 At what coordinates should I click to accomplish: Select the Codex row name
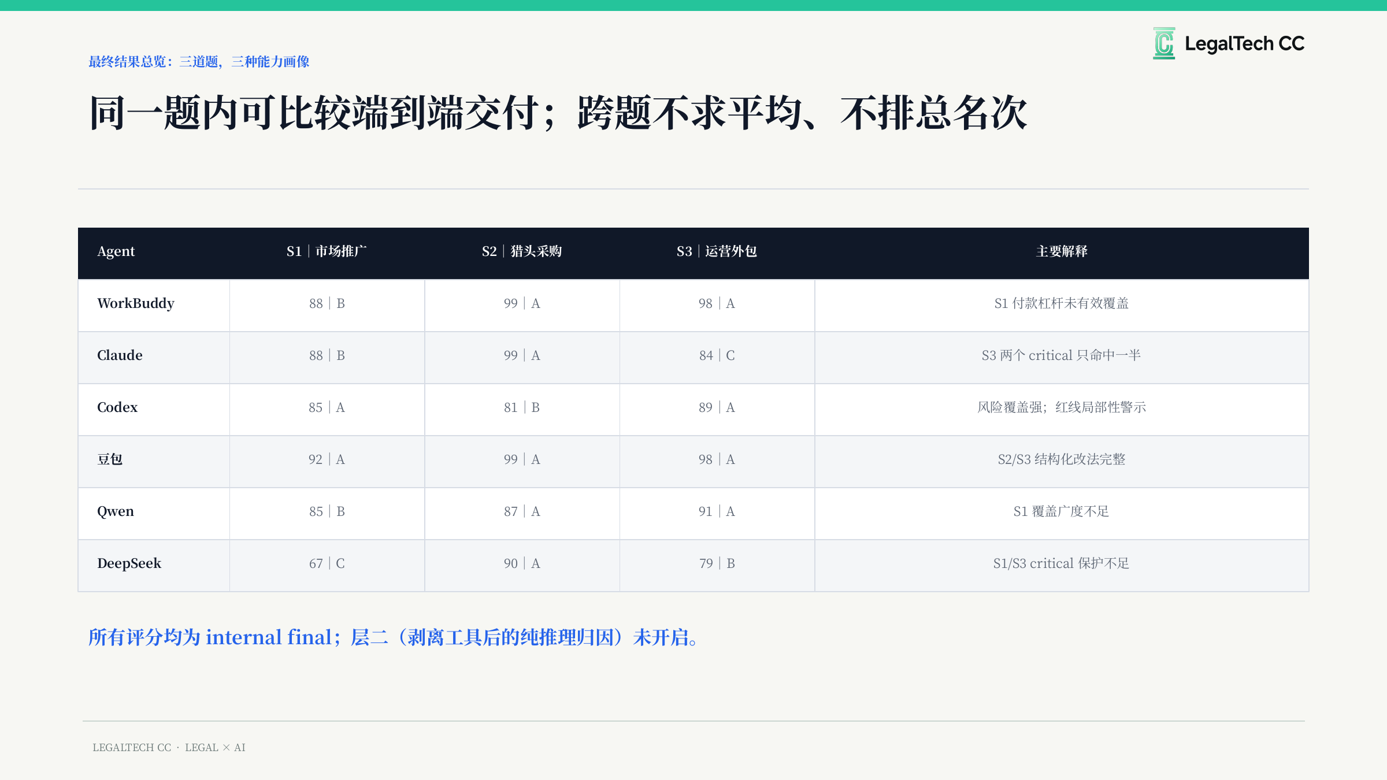coord(117,407)
